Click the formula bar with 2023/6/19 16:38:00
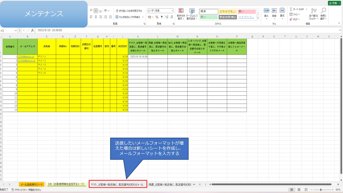Viewport: 343px width, 193px height. pos(187,30)
